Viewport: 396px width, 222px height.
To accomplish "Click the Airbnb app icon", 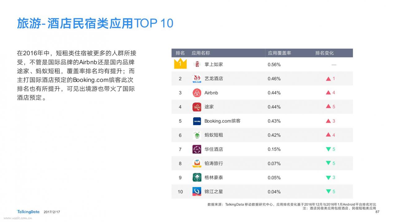I will click(x=197, y=93).
